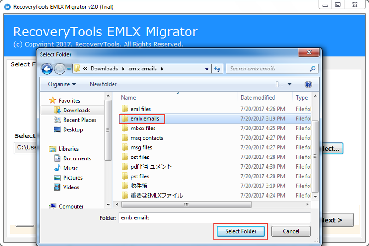Expand arrow after Downloads breadcrumb
The image size is (369, 246).
coord(123,69)
